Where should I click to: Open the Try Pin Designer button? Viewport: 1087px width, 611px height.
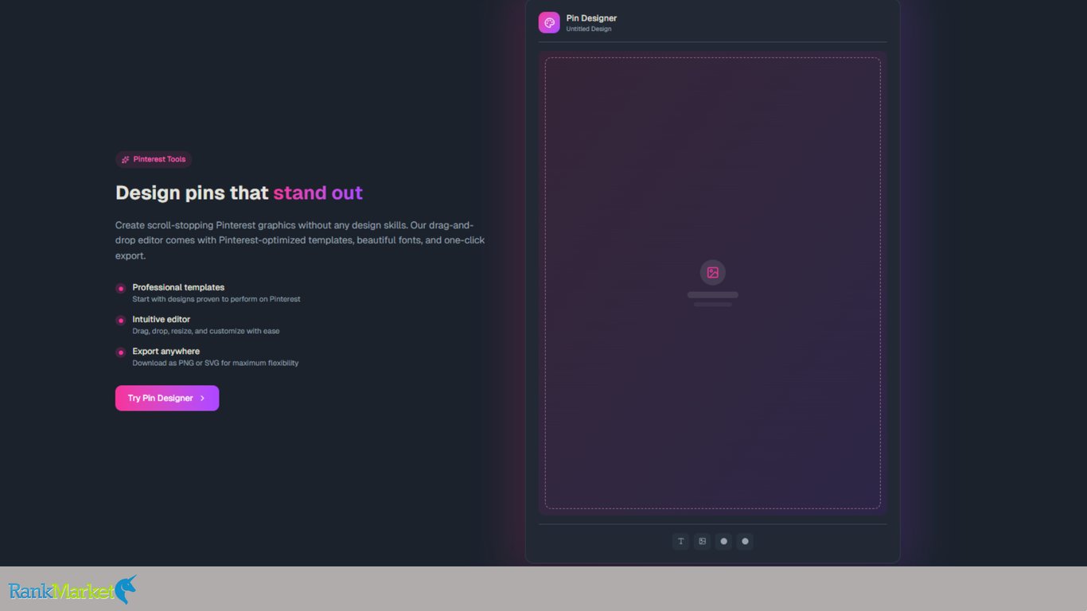pos(167,398)
